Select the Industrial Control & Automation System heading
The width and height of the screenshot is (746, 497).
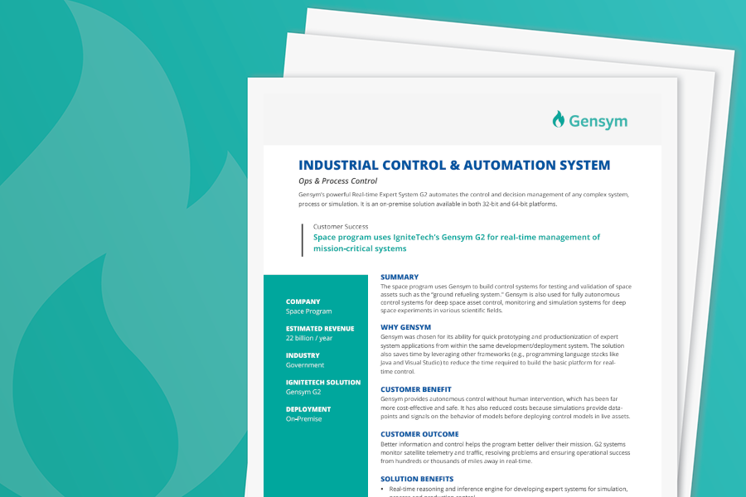coord(454,165)
